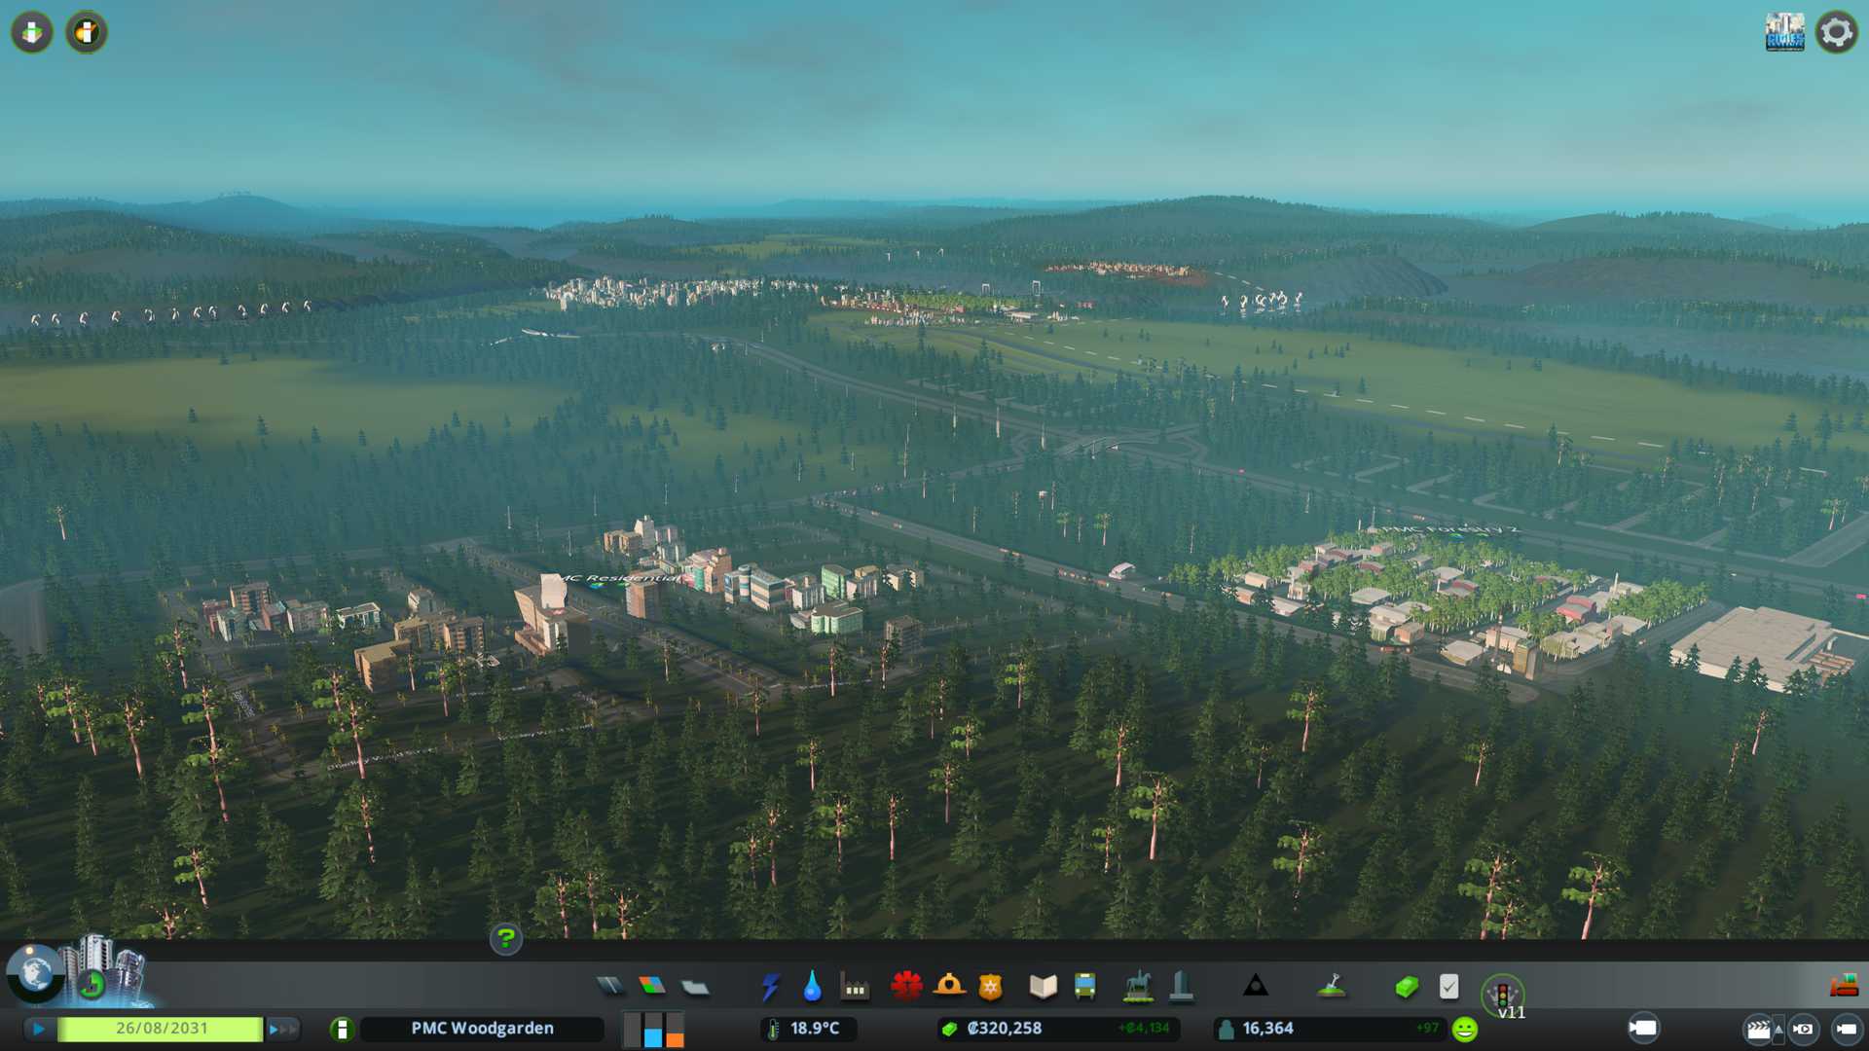The image size is (1869, 1051).
Task: Toggle the game play/pause button
Action: pos(39,1029)
